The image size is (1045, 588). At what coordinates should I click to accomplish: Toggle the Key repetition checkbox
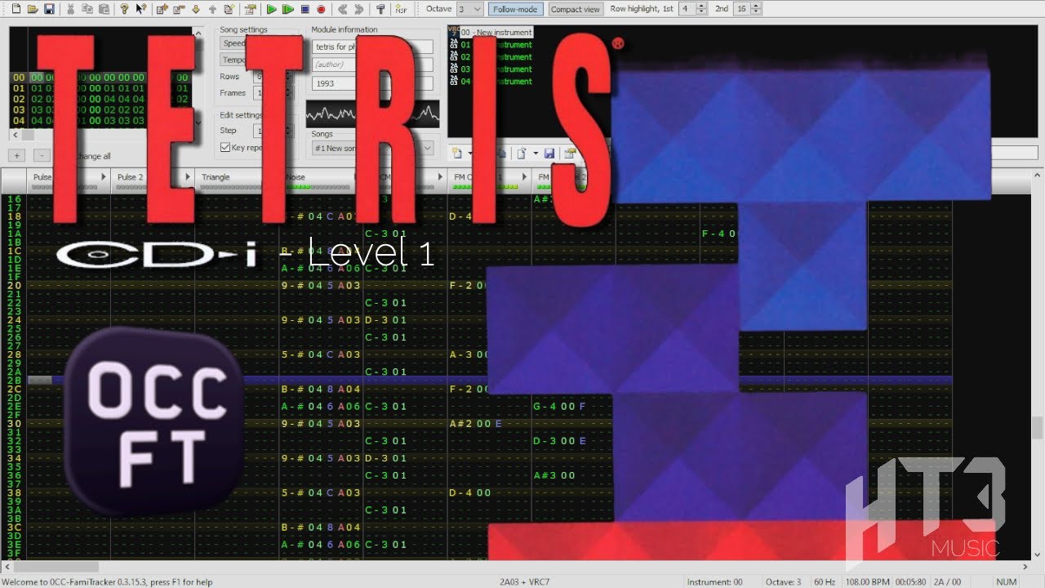225,148
